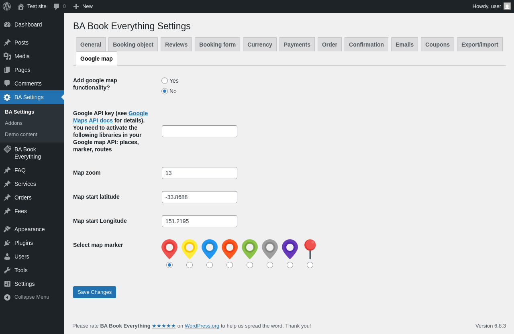This screenshot has width=514, height=334.
Task: Click the Dashboard gauge icon
Action: click(x=7, y=24)
